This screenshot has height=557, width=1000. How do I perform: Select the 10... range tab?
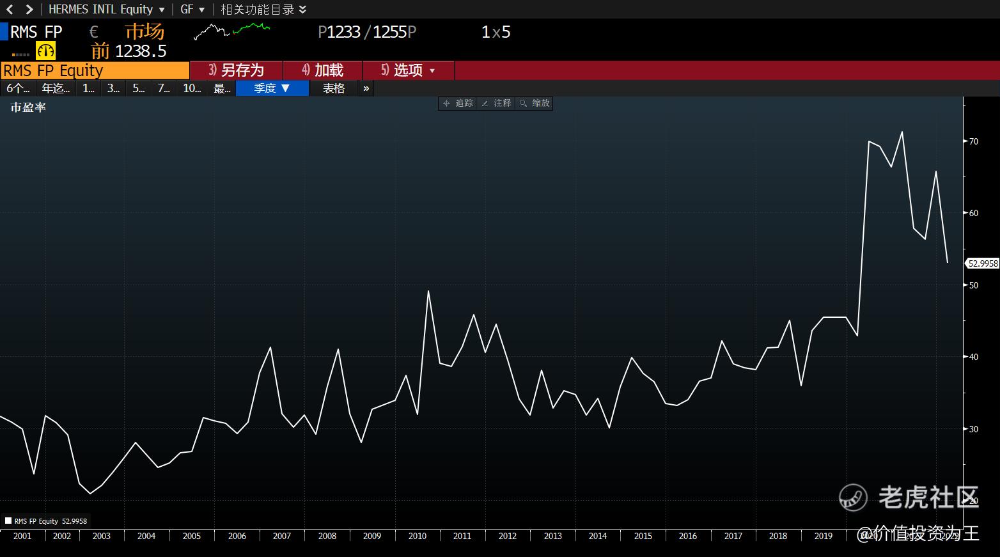pos(192,88)
